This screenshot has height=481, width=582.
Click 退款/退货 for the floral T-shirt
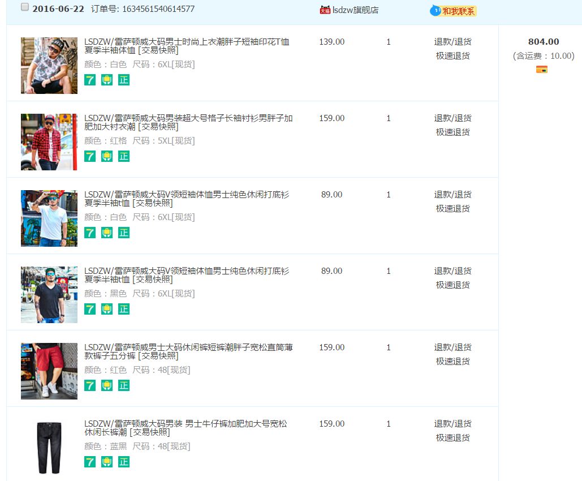coord(452,42)
